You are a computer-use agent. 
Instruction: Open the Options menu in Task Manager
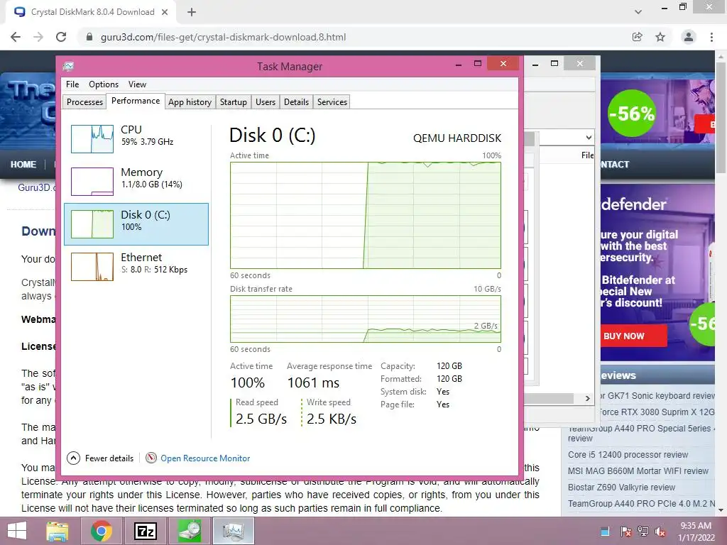[104, 84]
